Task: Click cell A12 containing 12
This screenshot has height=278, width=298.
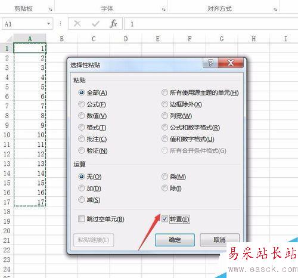Action: point(30,154)
